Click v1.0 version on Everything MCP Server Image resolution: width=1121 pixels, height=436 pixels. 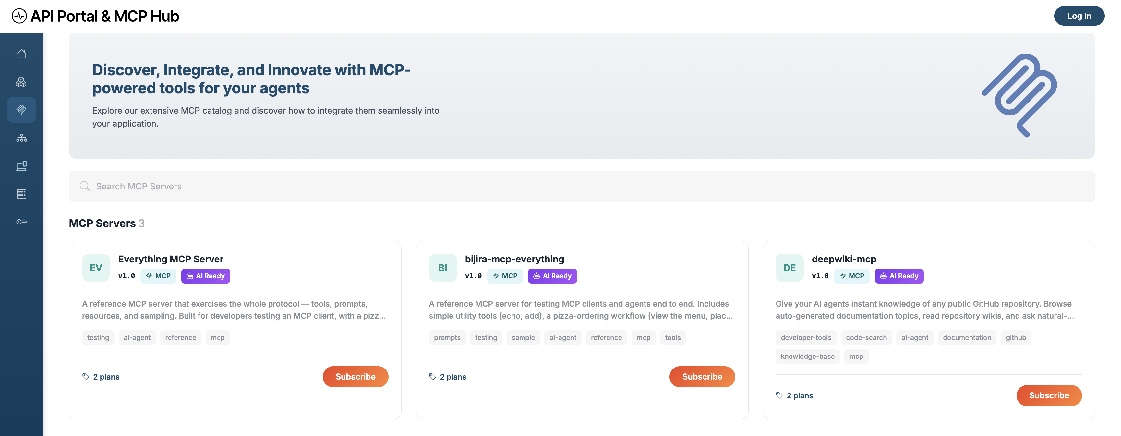pos(127,276)
